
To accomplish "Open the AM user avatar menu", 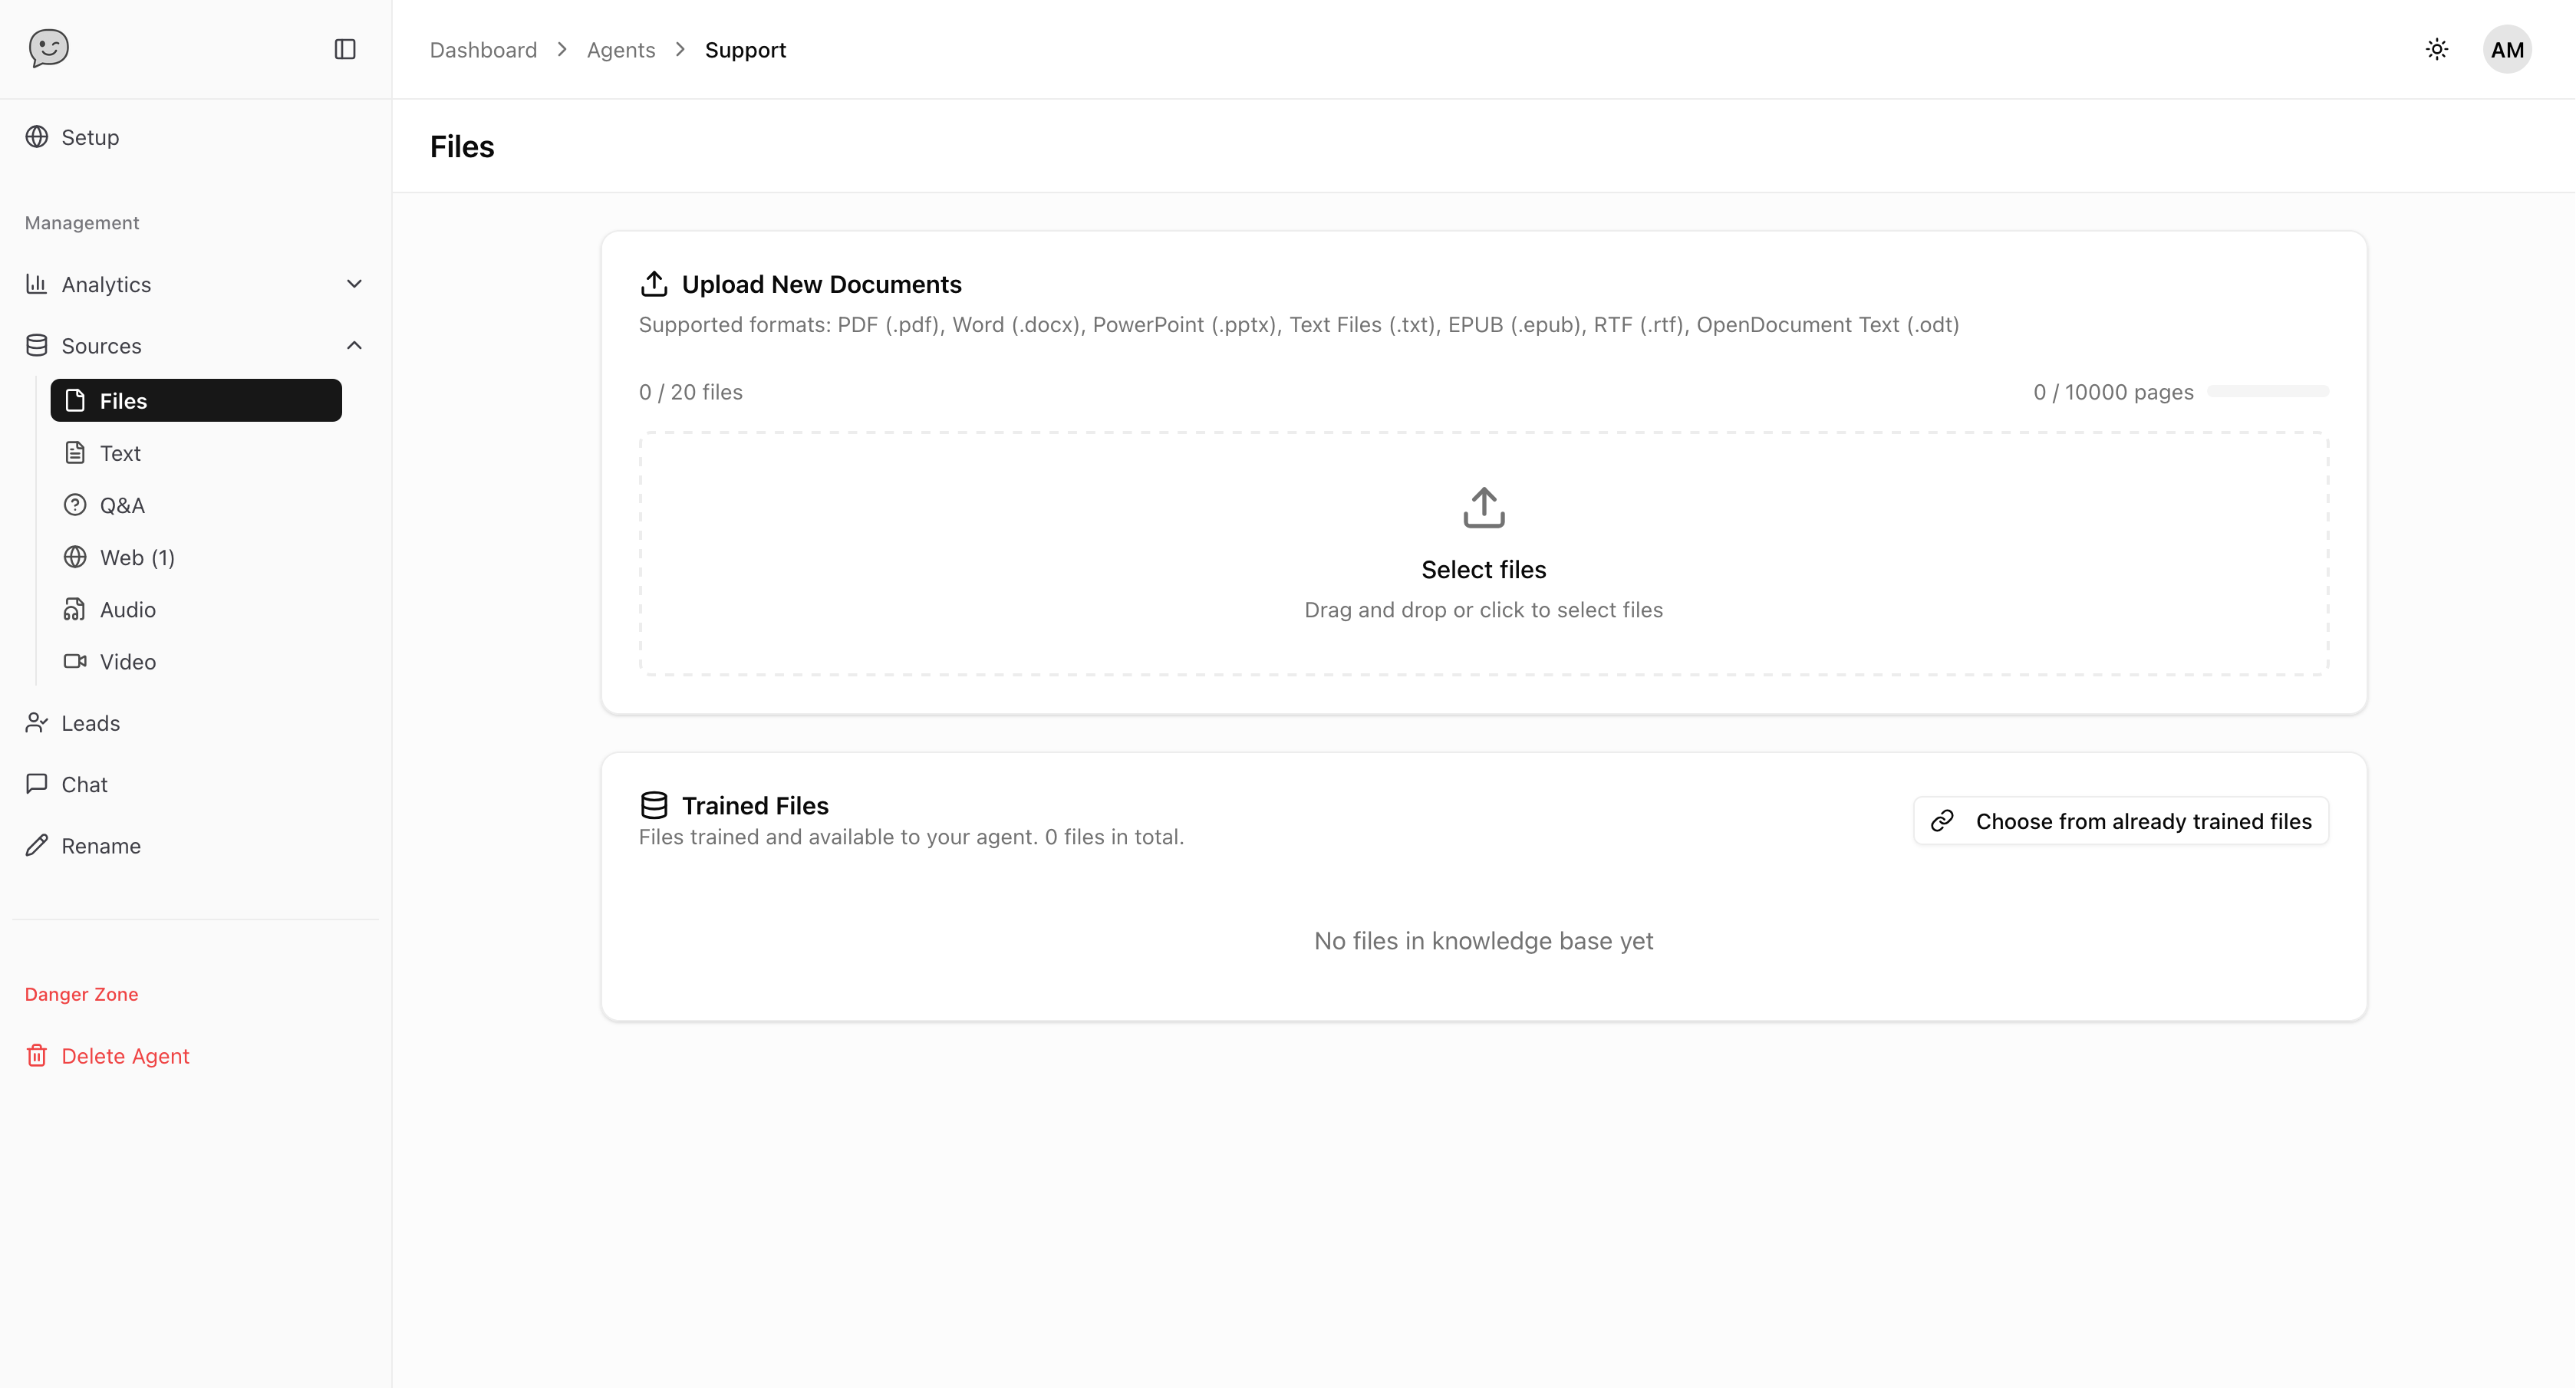I will 2507,49.
